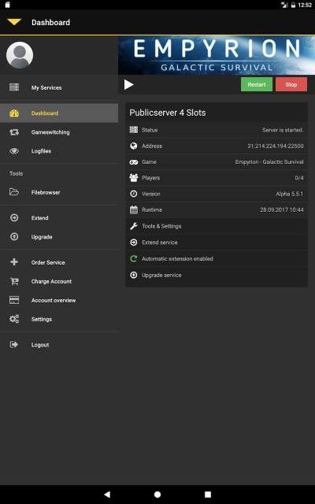Open Extend service row

coord(217,243)
